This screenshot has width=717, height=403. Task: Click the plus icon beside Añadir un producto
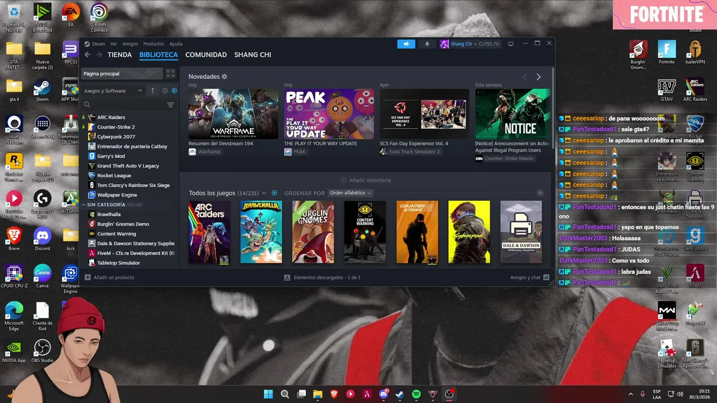point(87,278)
